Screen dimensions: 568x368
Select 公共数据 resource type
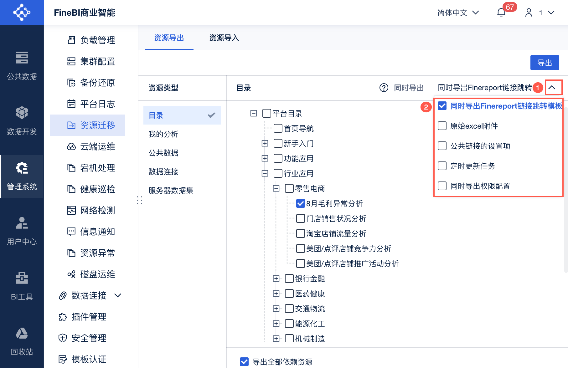(182, 153)
